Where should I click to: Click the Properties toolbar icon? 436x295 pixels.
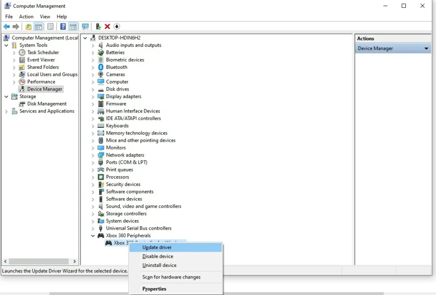(x=50, y=26)
